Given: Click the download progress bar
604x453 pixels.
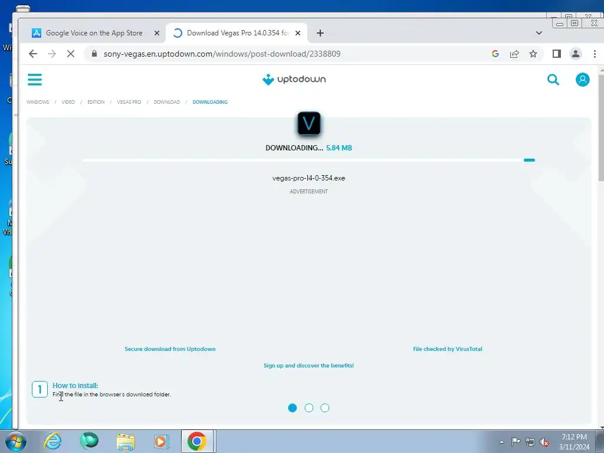Looking at the screenshot, I should [308, 160].
